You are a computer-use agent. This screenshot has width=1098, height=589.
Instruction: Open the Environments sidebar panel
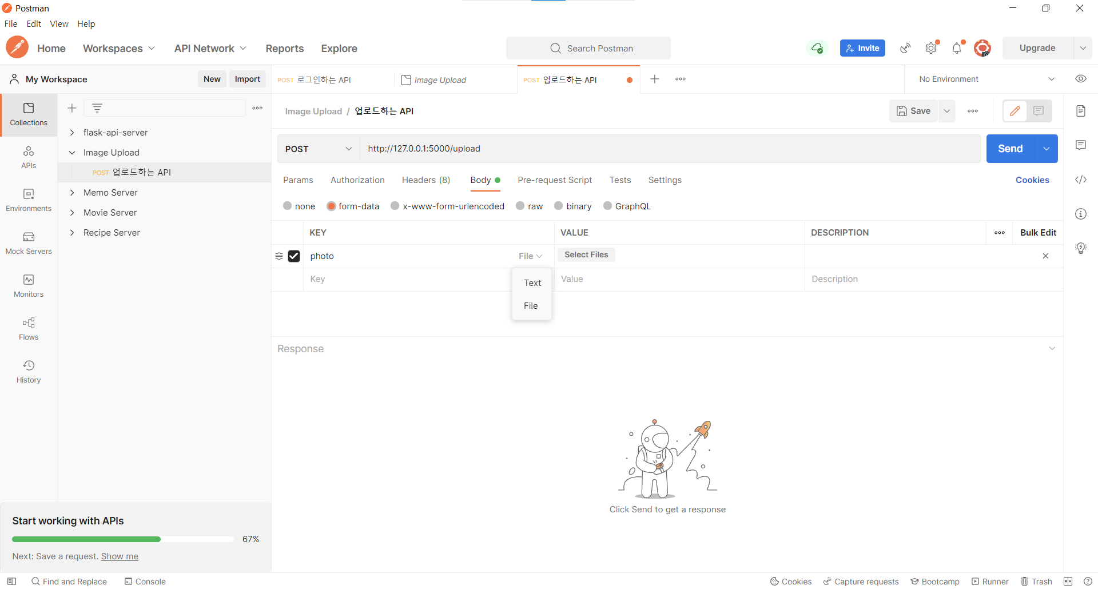[x=29, y=200]
